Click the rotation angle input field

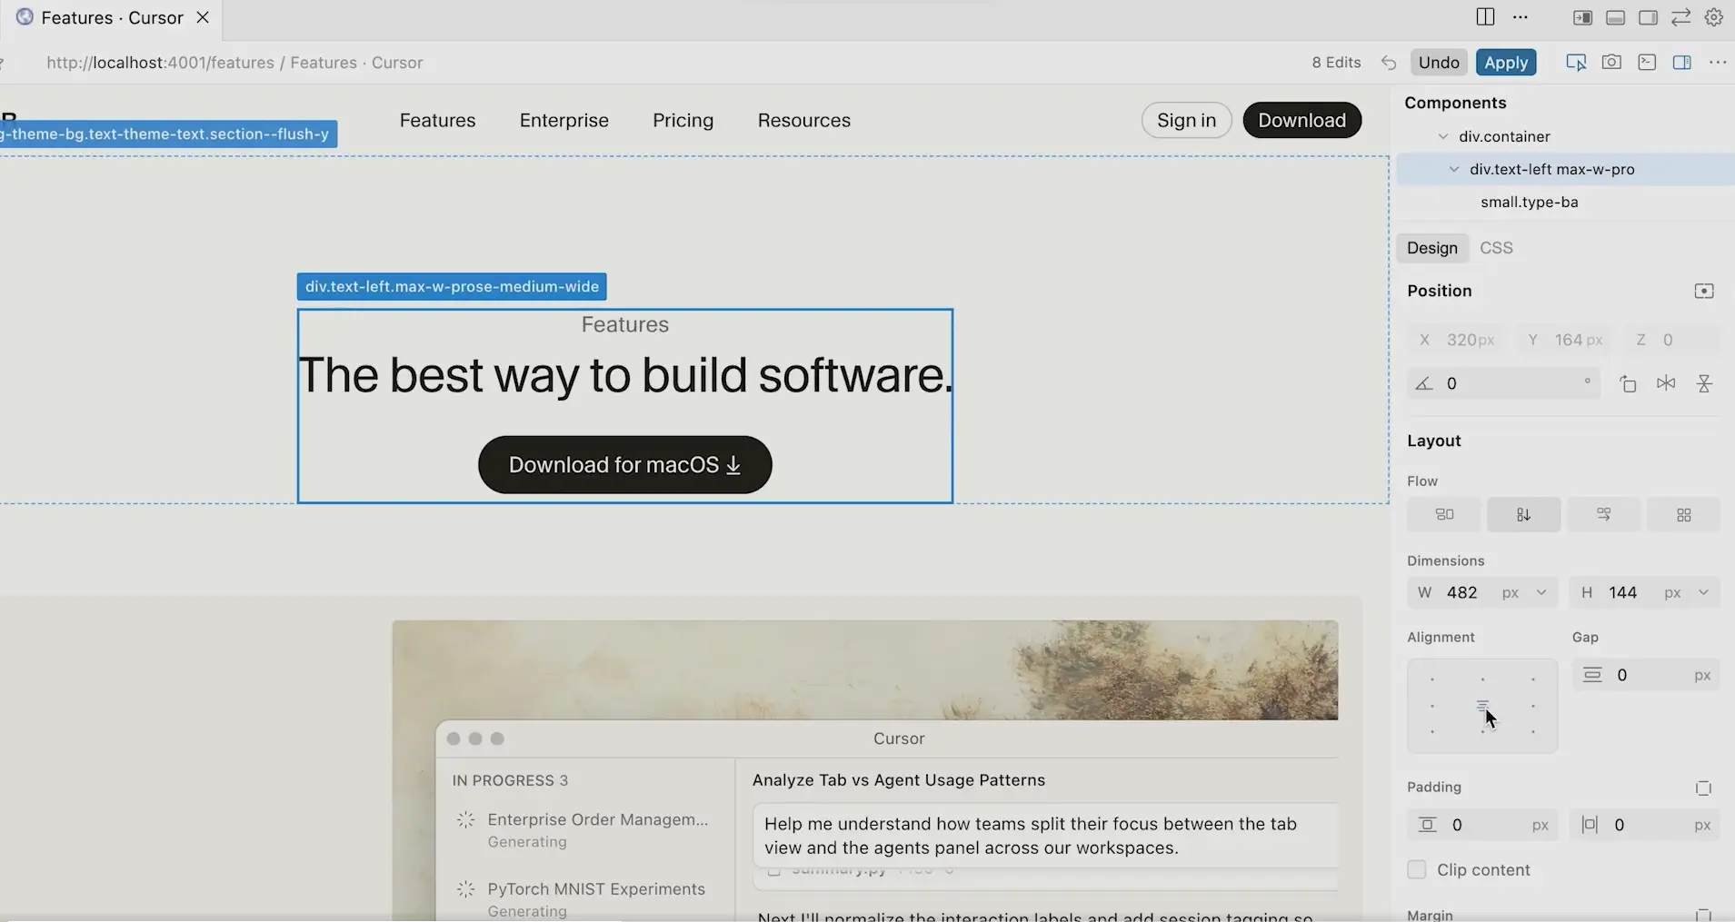pos(1509,383)
